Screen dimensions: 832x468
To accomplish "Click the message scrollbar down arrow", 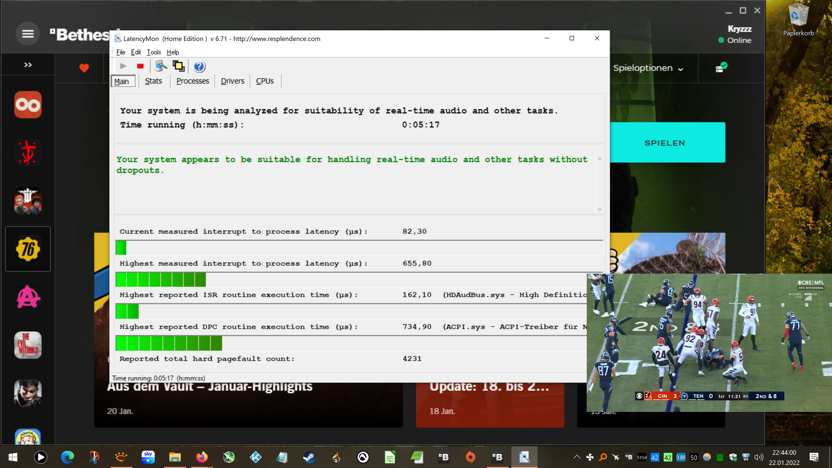I will click(x=600, y=209).
